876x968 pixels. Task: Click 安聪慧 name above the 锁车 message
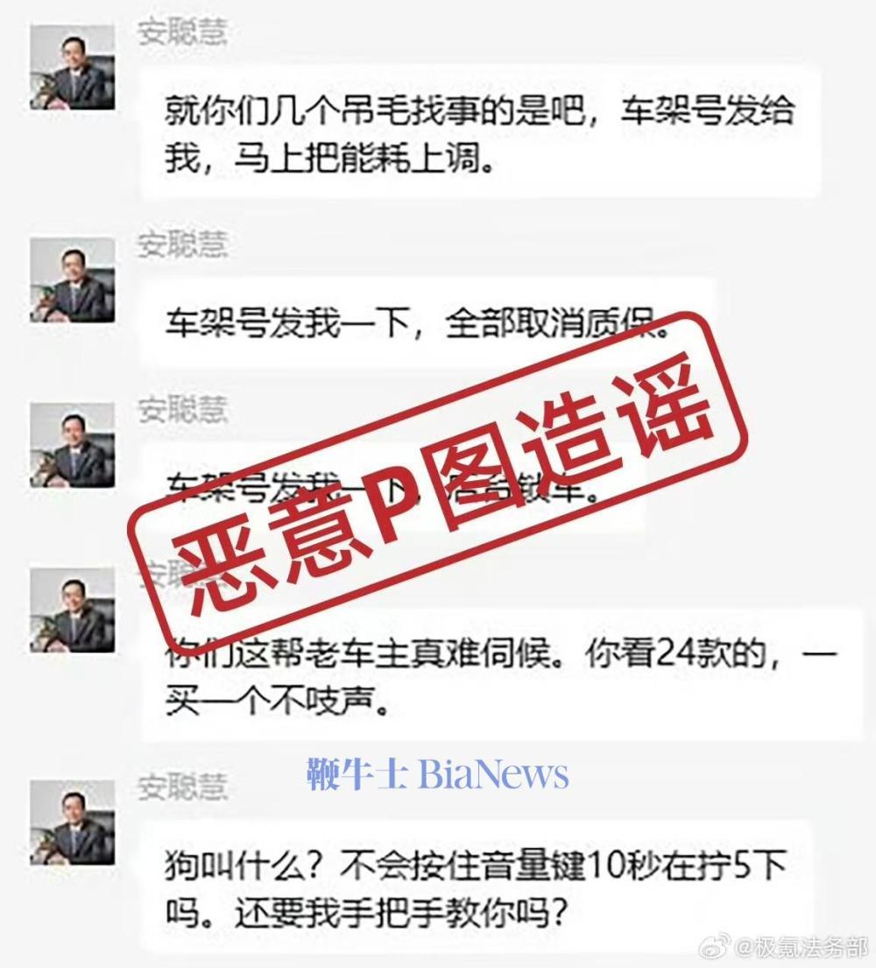tap(182, 411)
